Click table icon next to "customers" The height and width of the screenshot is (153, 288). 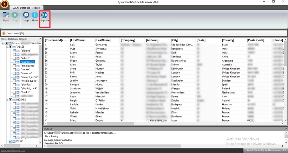click(18, 62)
